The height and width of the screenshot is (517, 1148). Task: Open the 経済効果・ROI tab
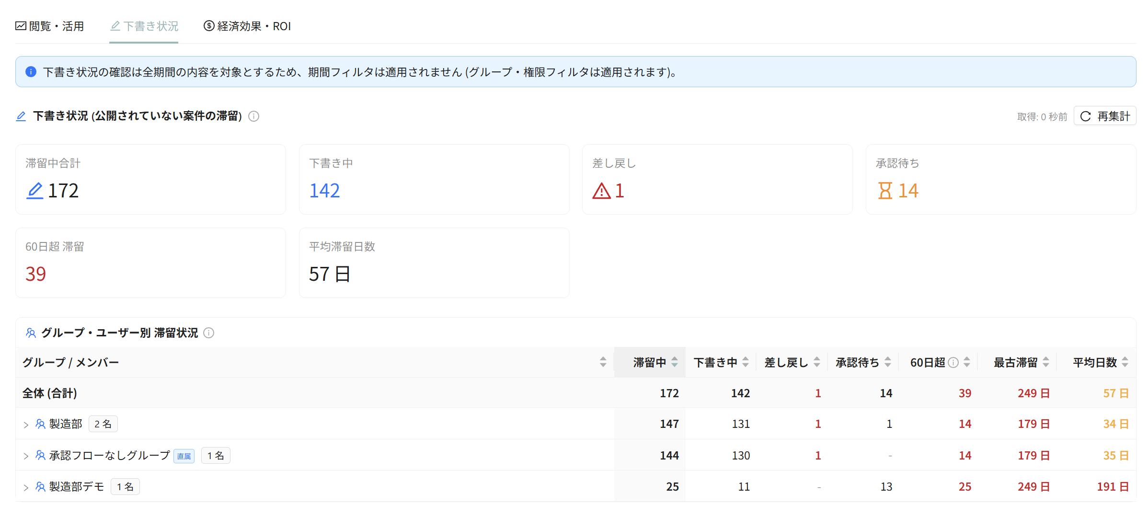247,26
